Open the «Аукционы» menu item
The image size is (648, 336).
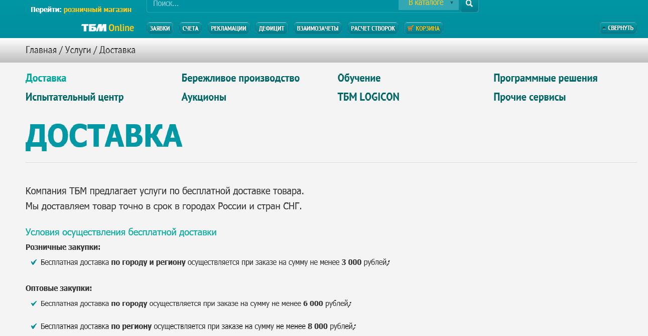point(204,97)
